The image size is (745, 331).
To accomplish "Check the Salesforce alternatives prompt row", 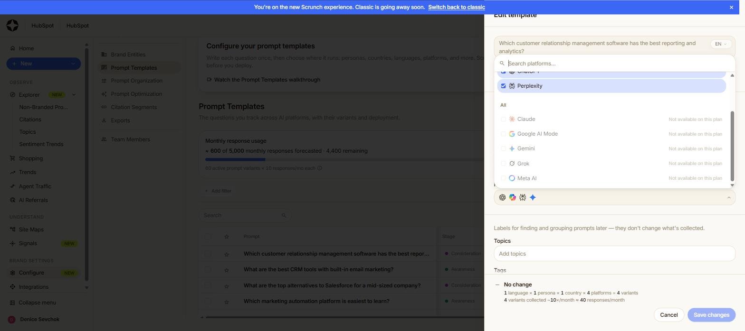I will [x=208, y=285].
